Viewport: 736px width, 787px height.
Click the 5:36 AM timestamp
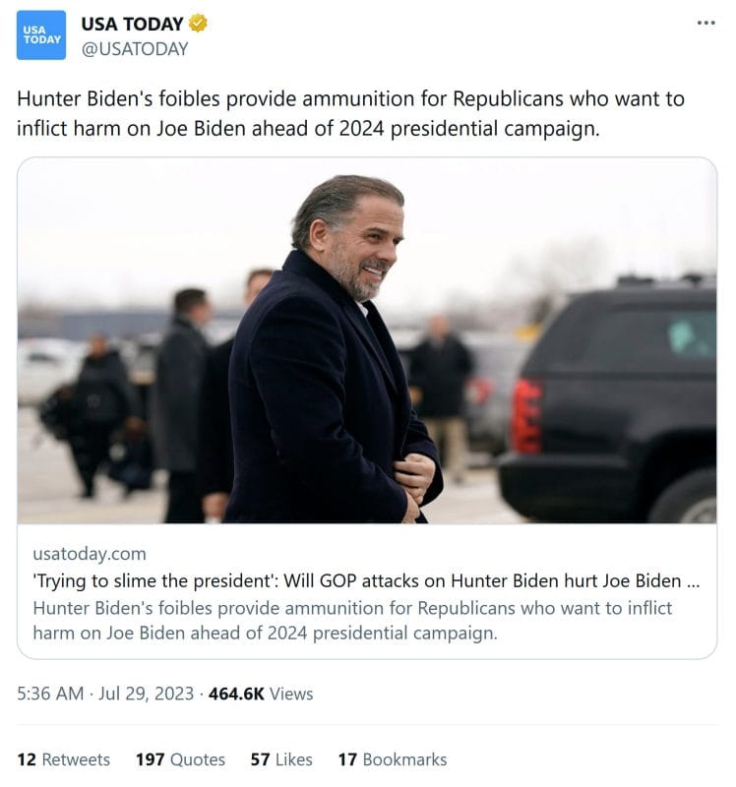[50, 694]
